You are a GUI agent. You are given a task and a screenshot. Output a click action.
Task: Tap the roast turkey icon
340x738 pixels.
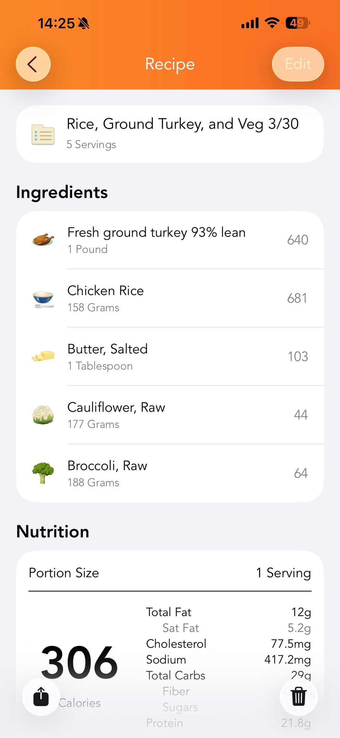43,240
